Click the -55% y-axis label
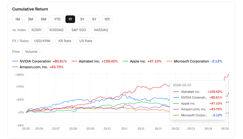This screenshot has width=243, height=139. pos(20,125)
